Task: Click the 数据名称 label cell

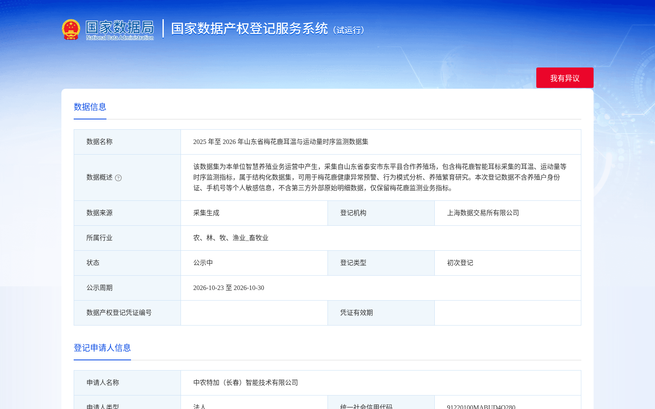Action: (x=127, y=142)
